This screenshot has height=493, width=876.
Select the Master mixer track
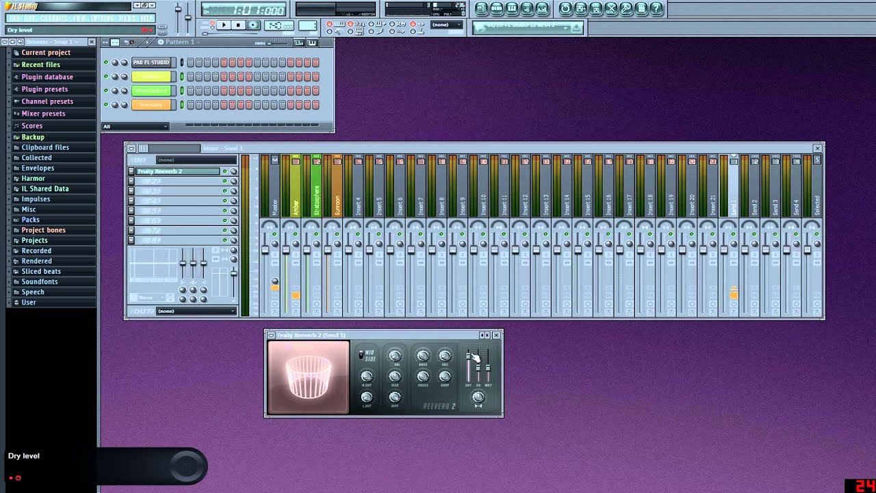click(x=275, y=186)
